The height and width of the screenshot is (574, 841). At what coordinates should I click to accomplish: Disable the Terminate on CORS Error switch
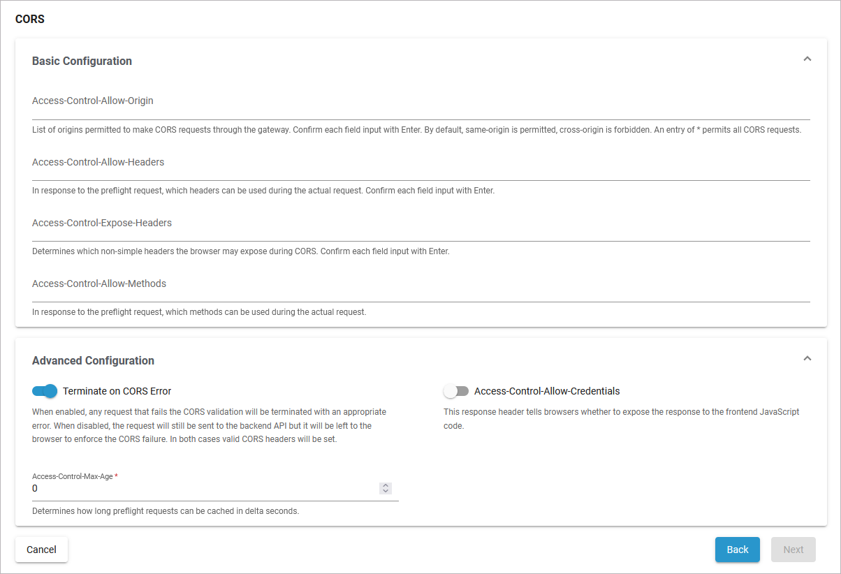click(45, 391)
